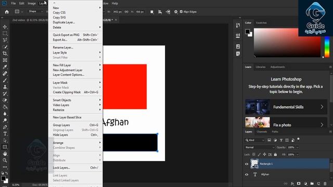Expand the Layer Style submenu
333x187 pixels.
[75, 52]
